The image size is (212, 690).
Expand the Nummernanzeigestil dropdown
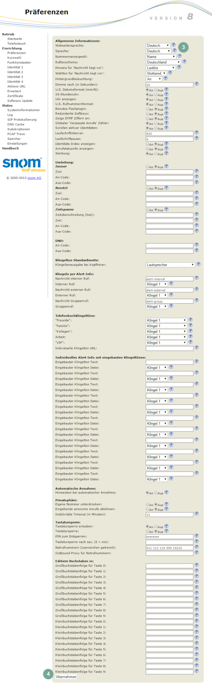coord(161,57)
